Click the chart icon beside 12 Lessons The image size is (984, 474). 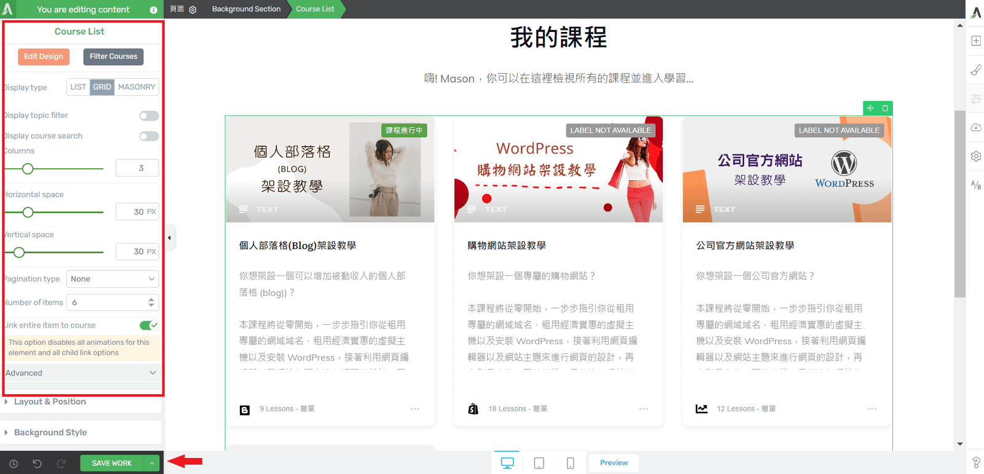pyautogui.click(x=702, y=409)
